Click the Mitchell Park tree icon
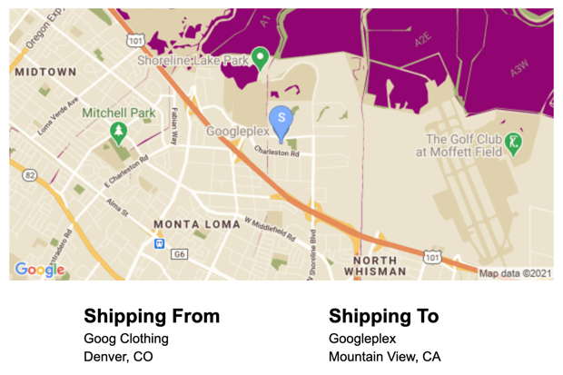This screenshot has width=563, height=375. [118, 133]
